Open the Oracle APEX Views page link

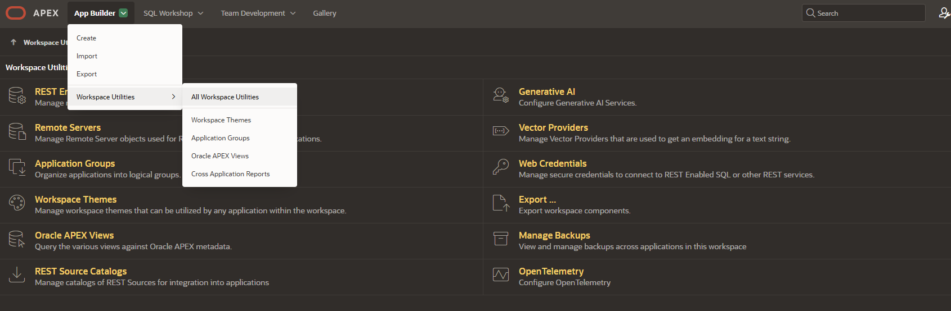point(74,235)
